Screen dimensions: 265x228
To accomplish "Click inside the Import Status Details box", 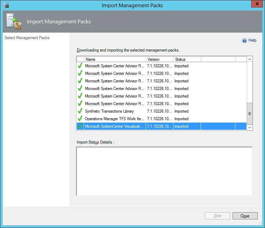I will [x=165, y=171].
